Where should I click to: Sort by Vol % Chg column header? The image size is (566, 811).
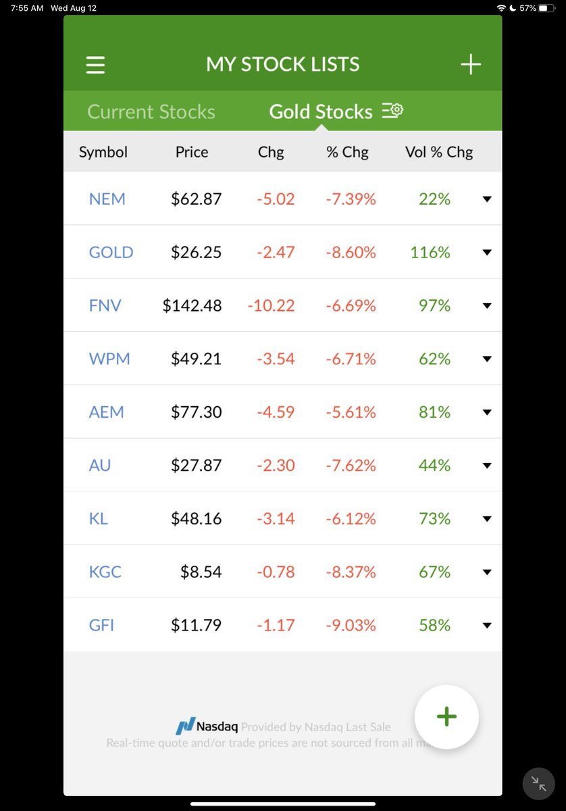coord(439,152)
